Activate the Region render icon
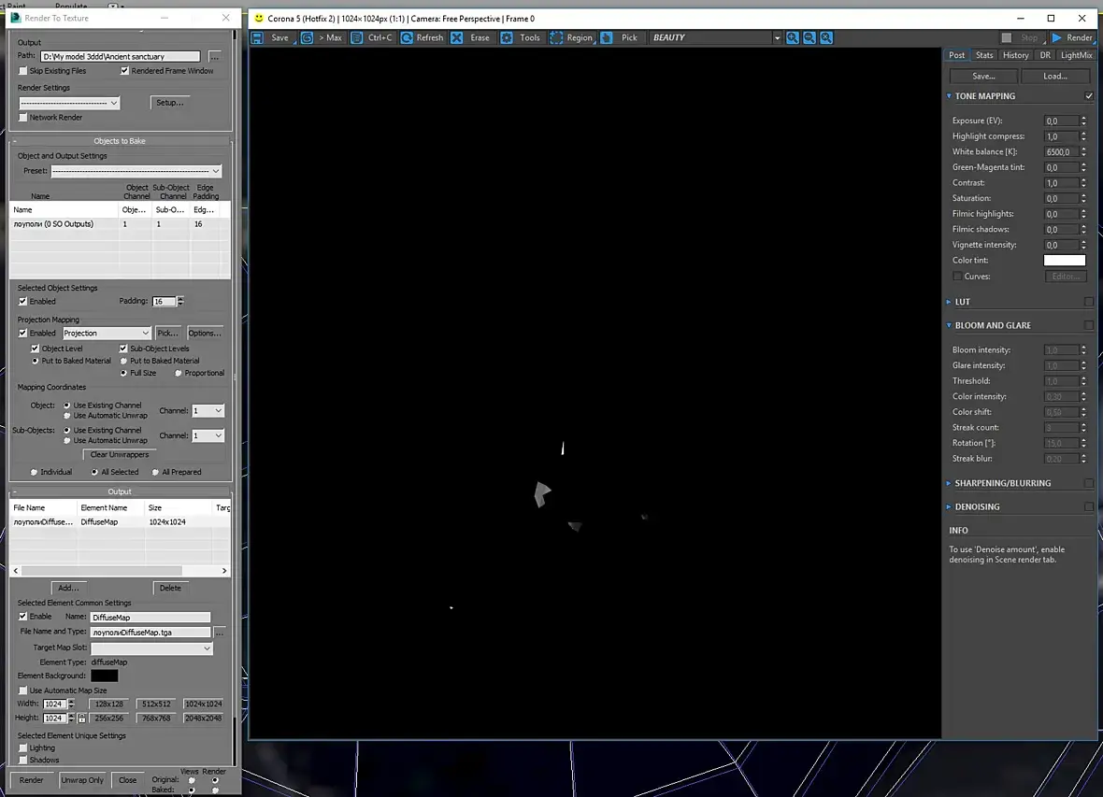 (x=556, y=38)
